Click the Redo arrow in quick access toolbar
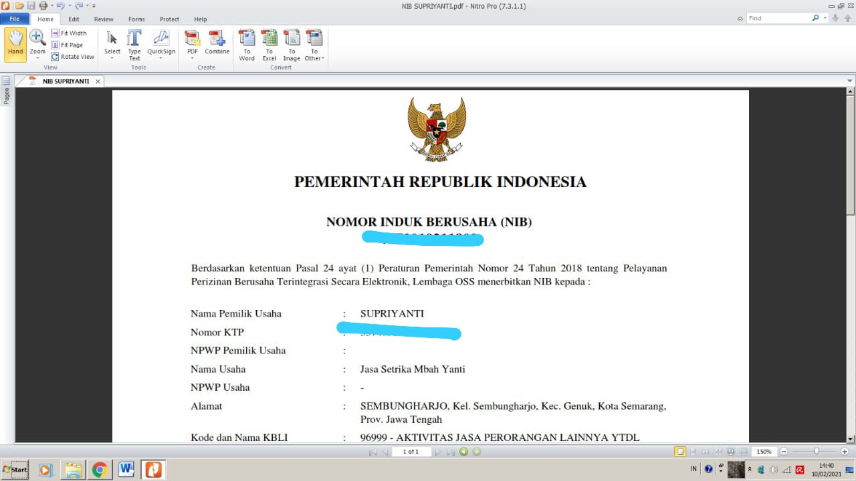 78,5
